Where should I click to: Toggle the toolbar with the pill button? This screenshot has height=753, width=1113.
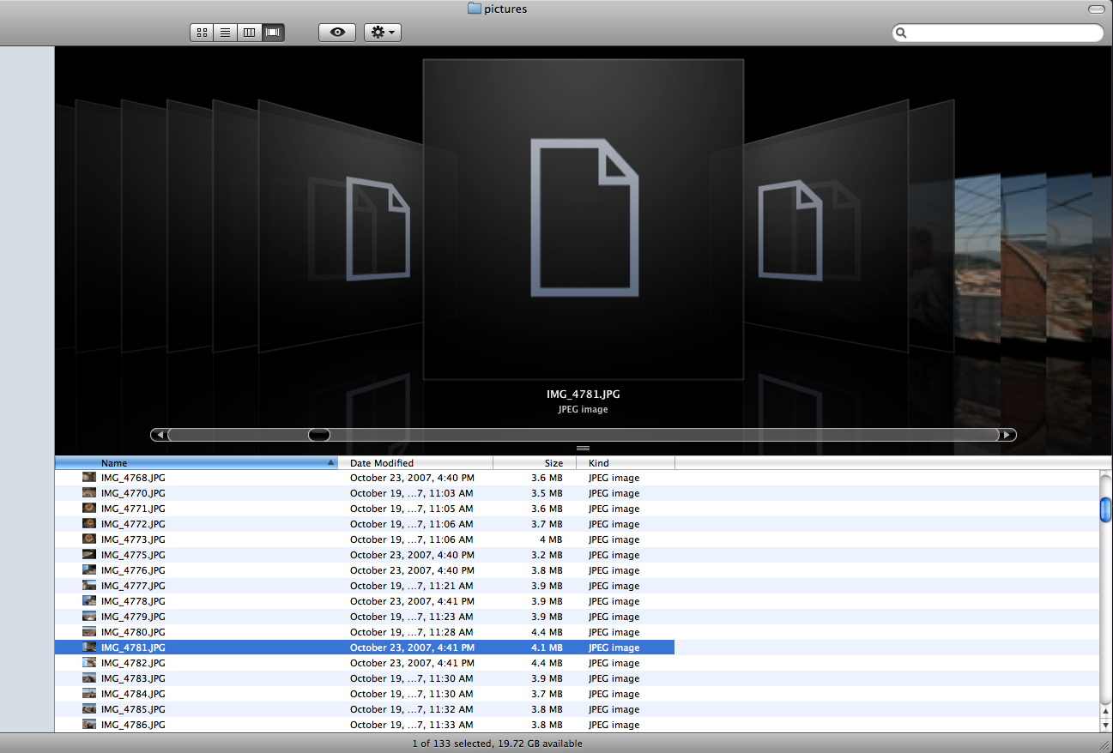[1096, 9]
